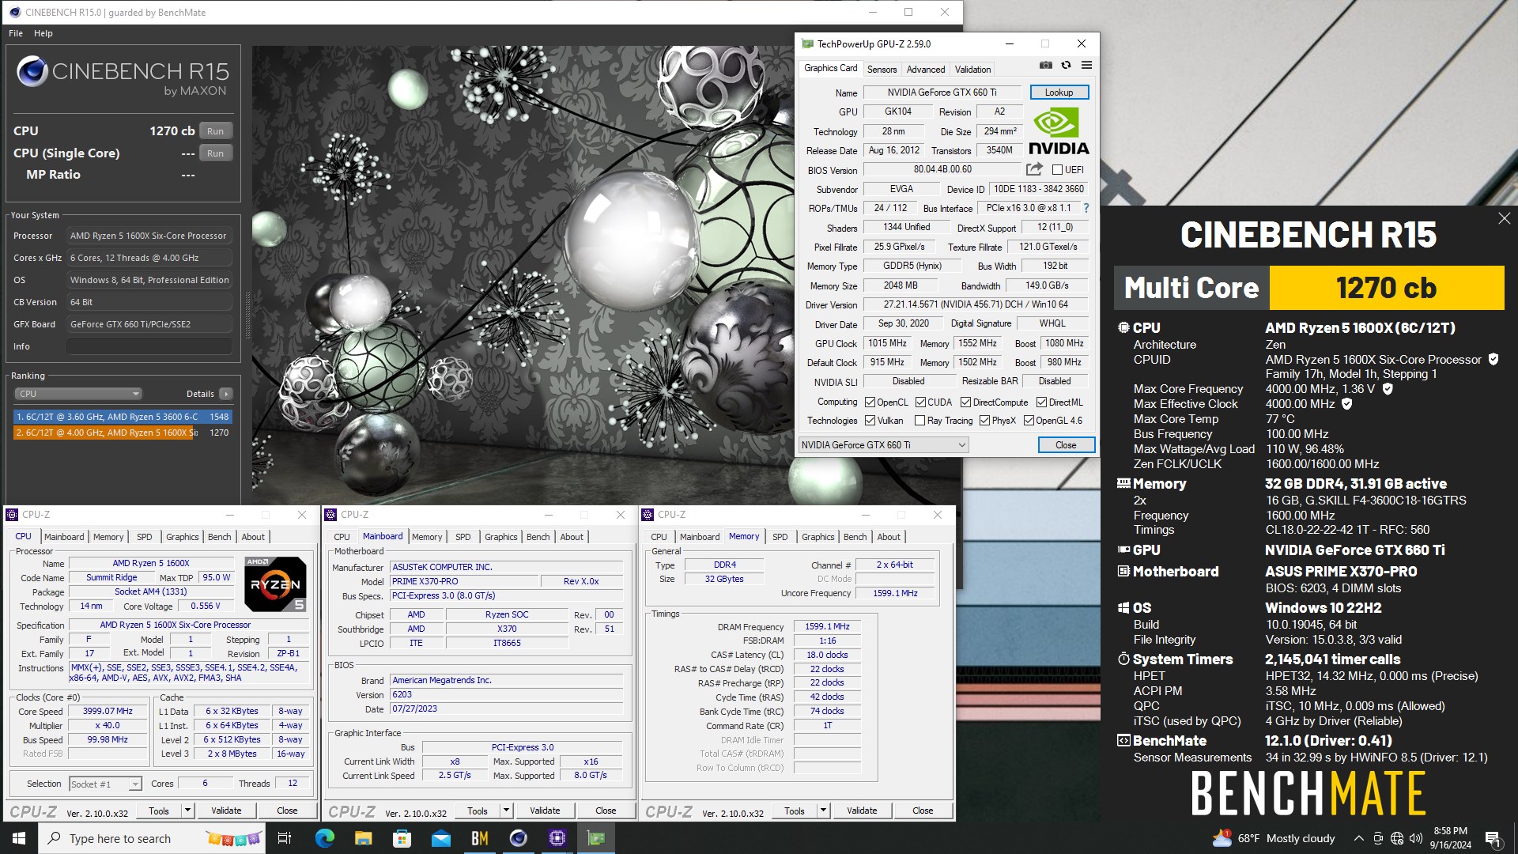Click Close in the CPU-Z Memory window

[x=923, y=811]
